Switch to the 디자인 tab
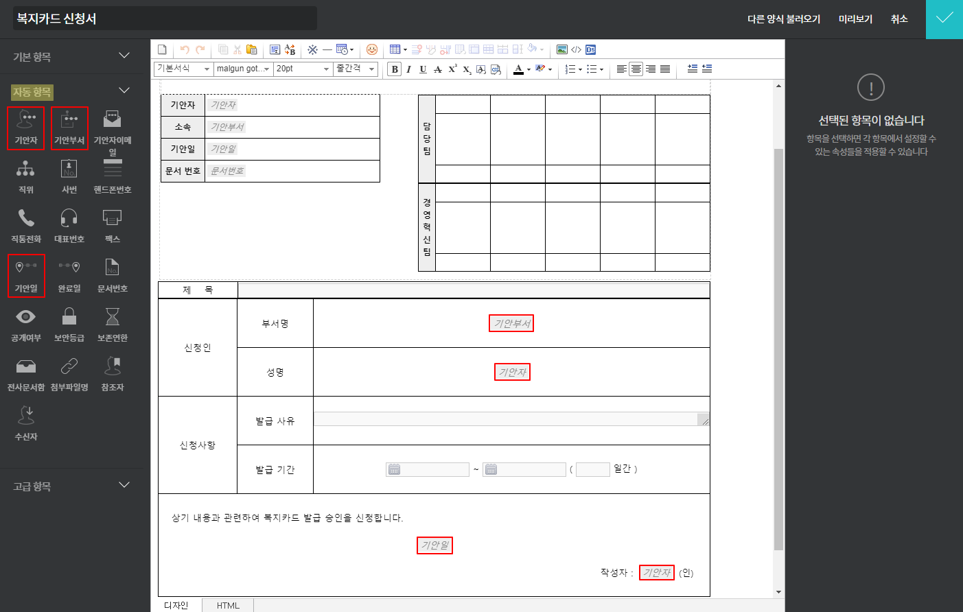The height and width of the screenshot is (612, 963). 176,605
